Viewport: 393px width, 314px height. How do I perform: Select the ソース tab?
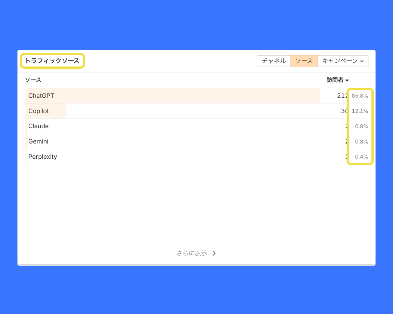[x=304, y=61]
